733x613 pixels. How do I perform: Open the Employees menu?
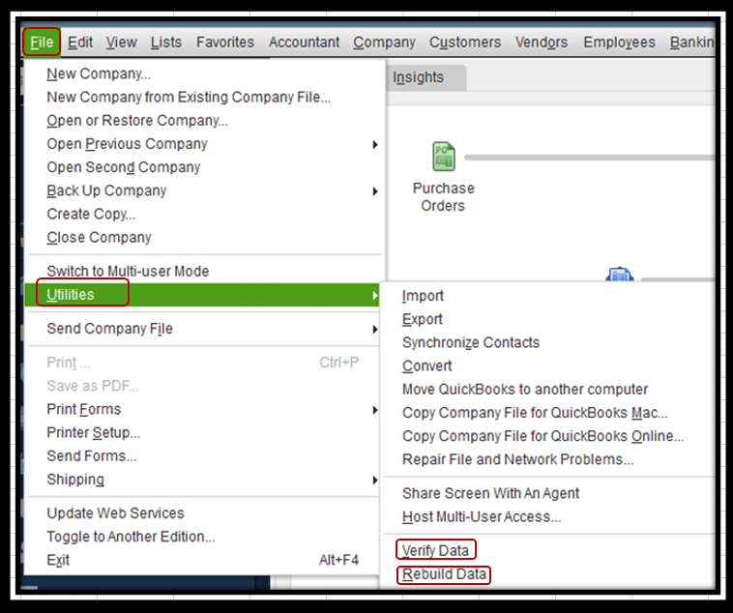pos(620,43)
